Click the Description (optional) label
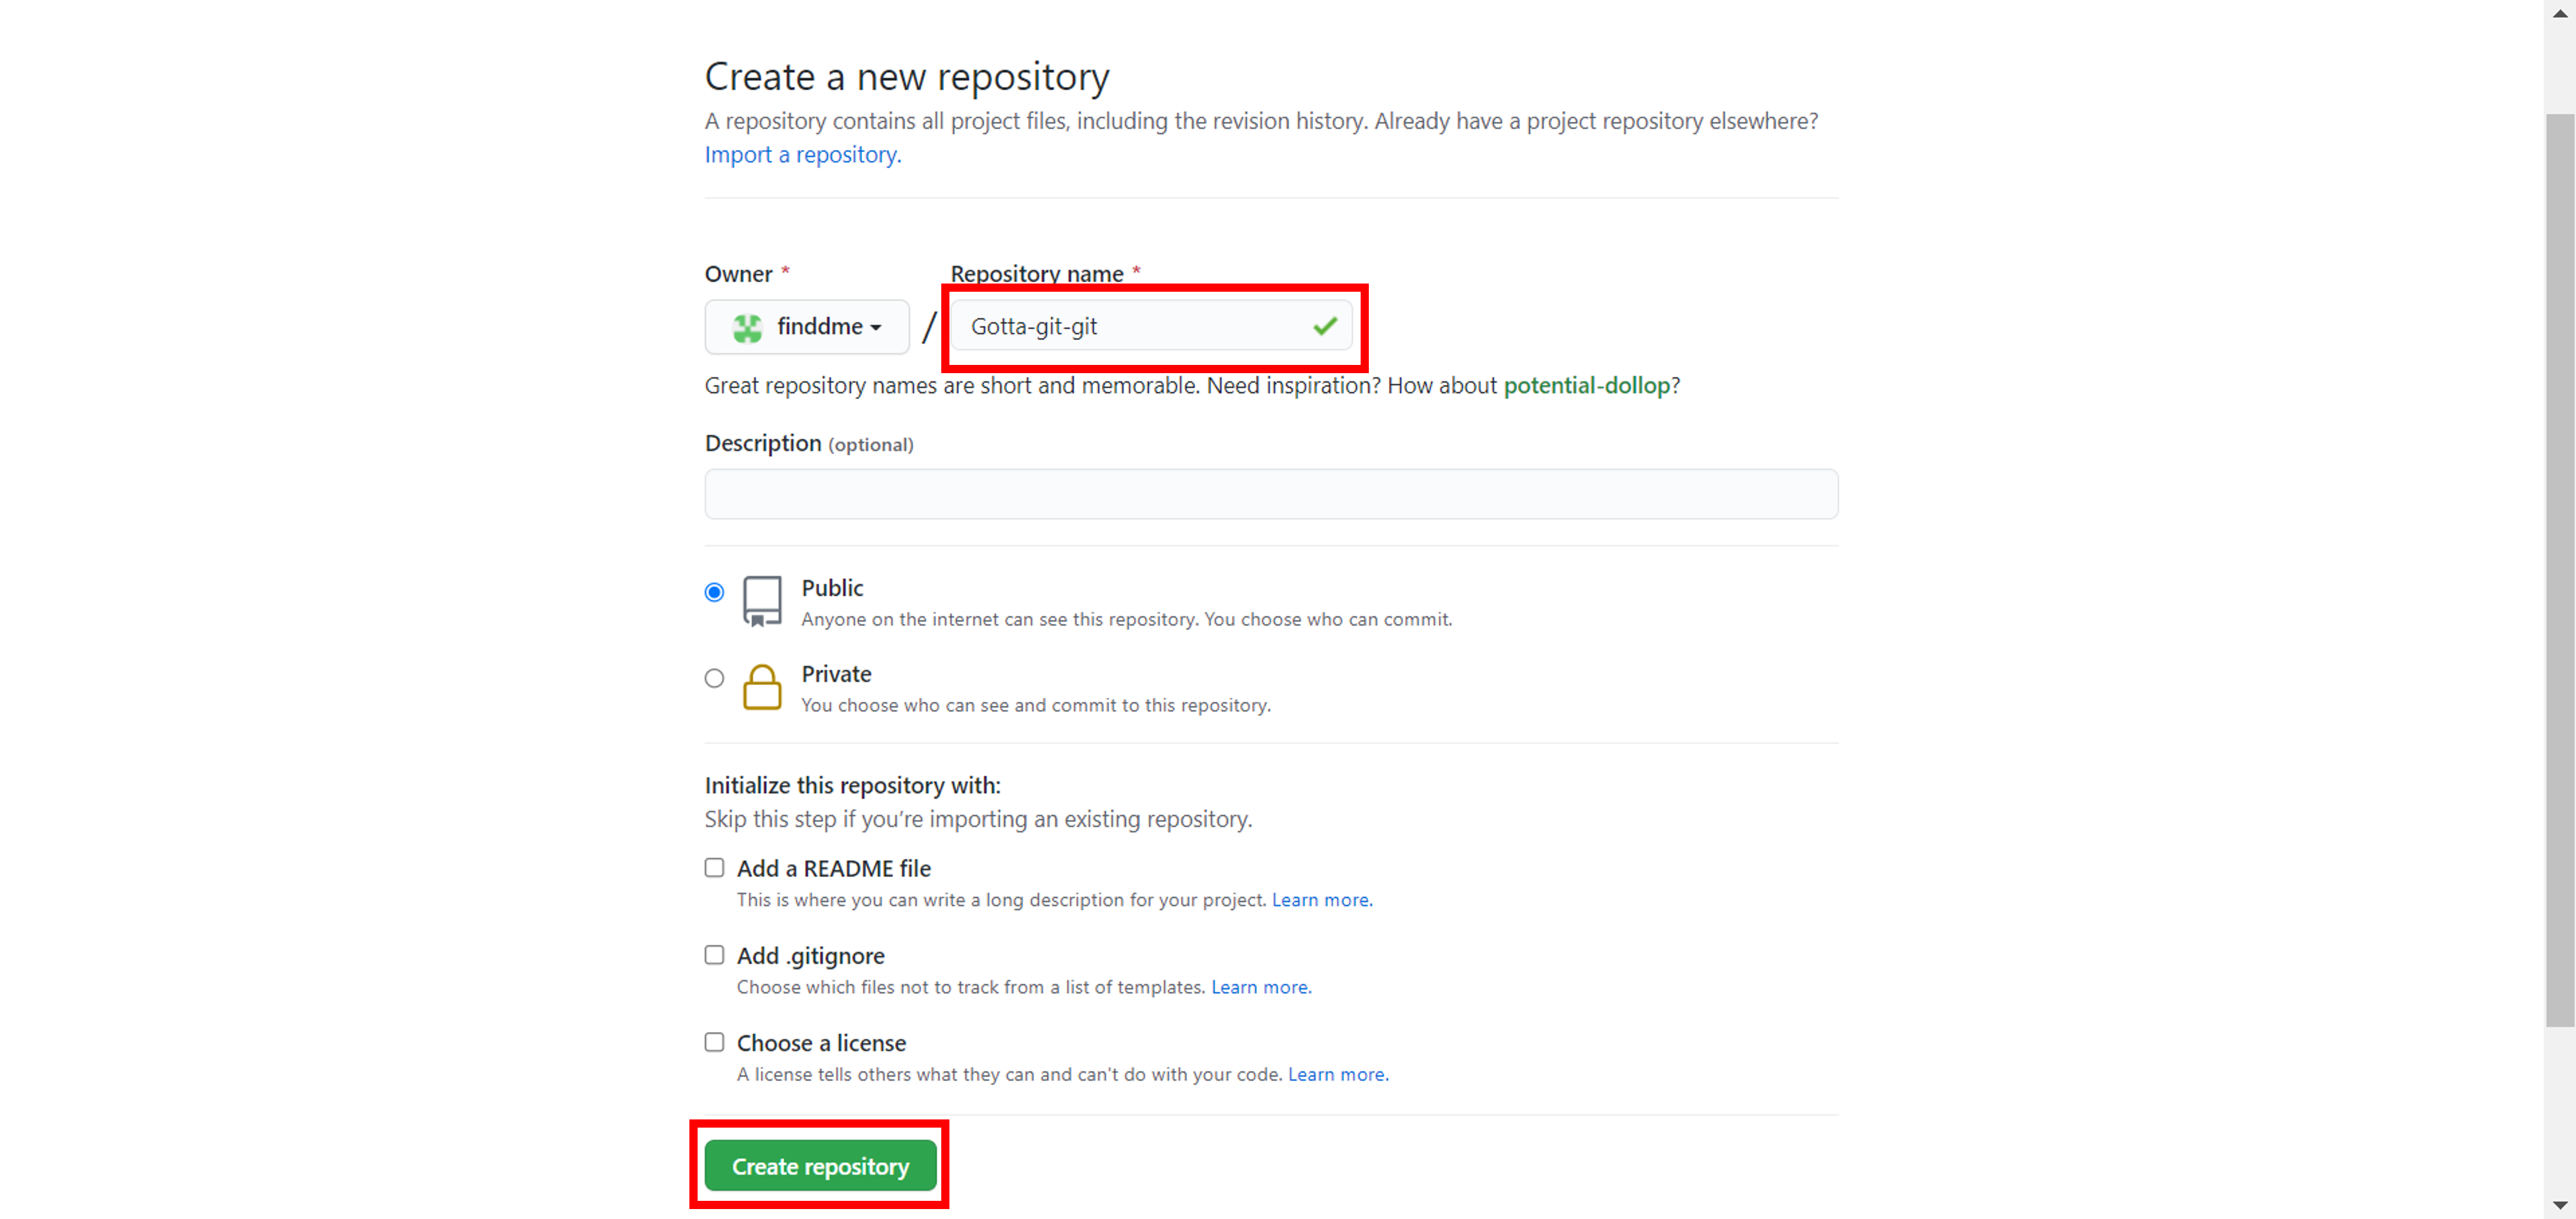 809,443
